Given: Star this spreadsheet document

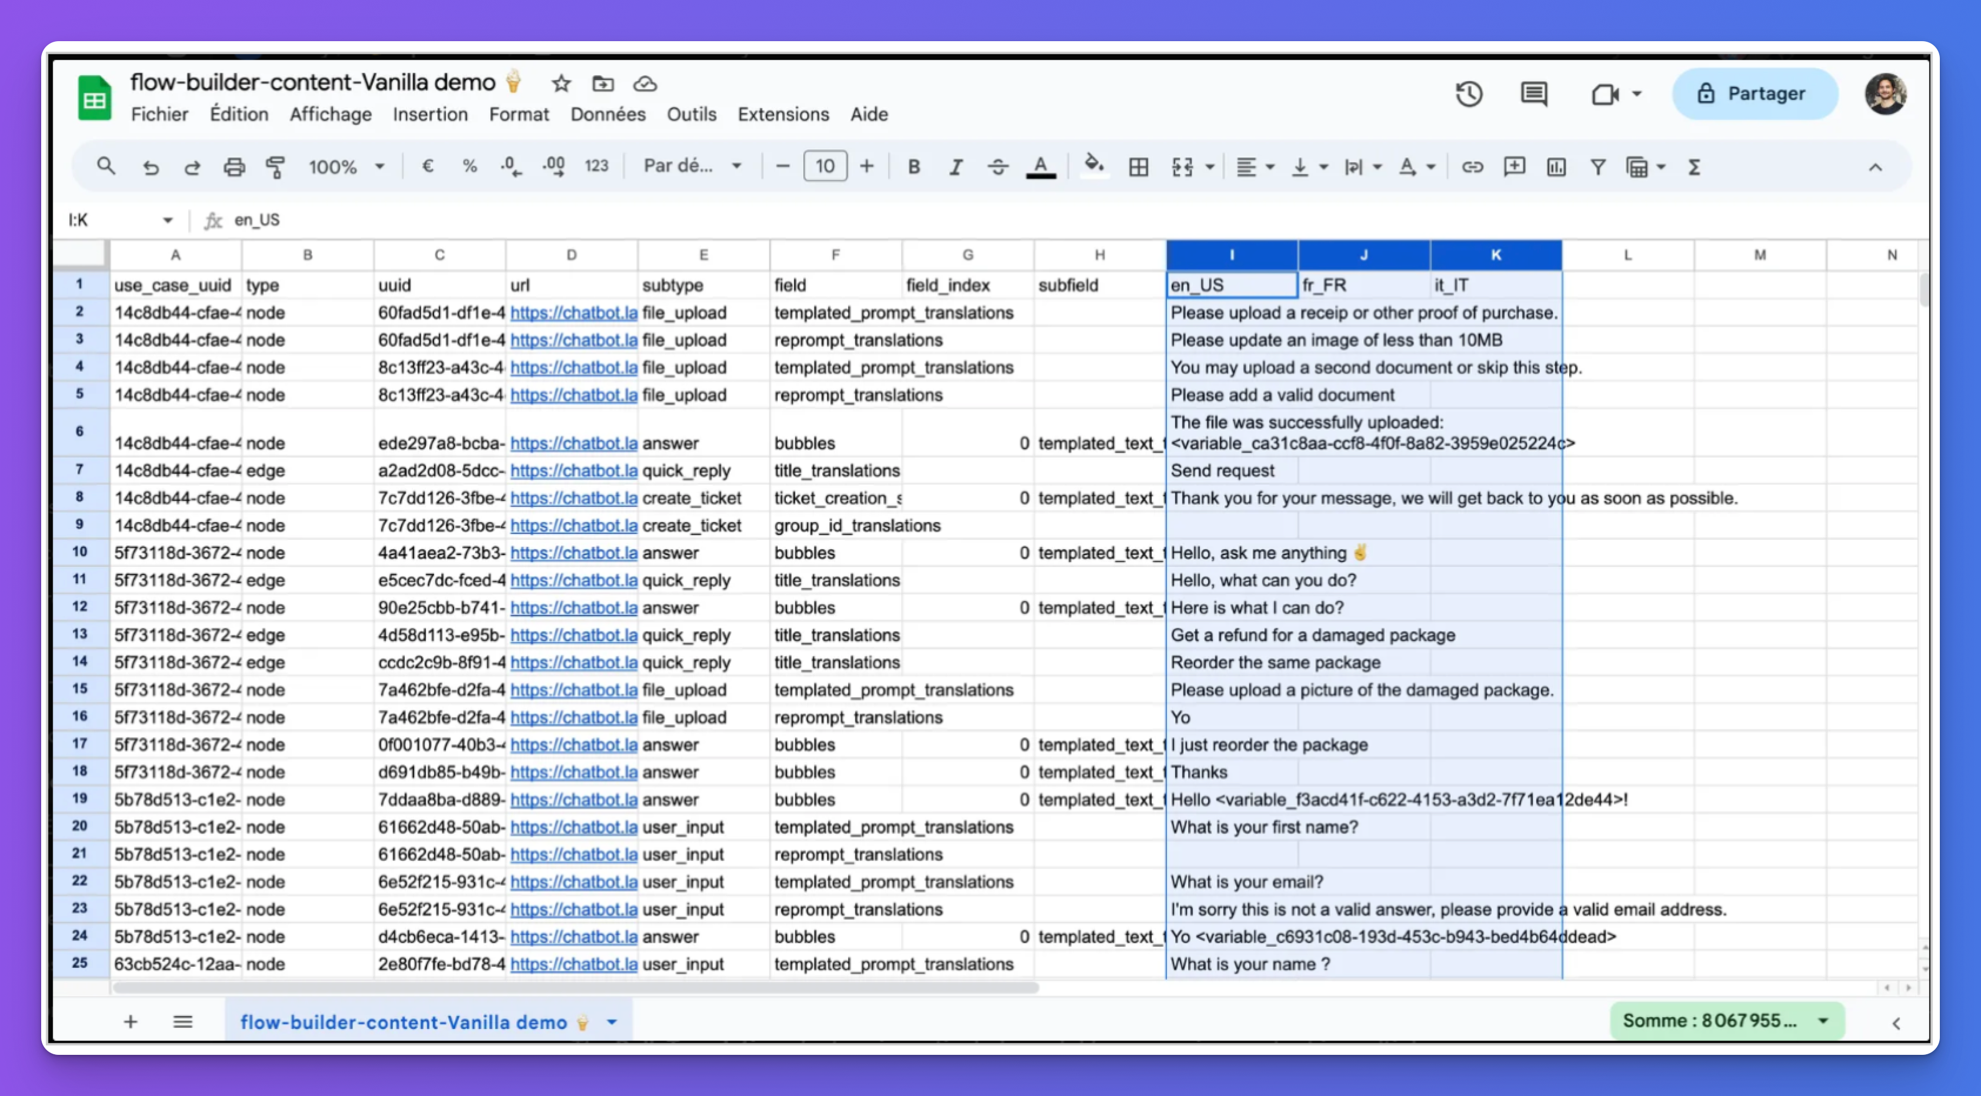Looking at the screenshot, I should 561,83.
